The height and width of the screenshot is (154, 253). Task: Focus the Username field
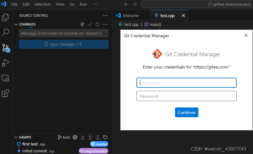pos(186,83)
